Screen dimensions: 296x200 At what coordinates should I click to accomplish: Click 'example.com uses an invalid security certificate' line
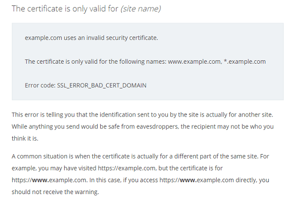(x=91, y=38)
